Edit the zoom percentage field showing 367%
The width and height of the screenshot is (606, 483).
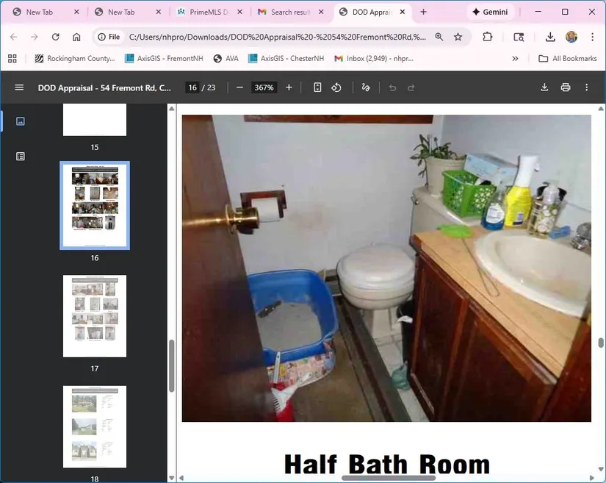click(x=264, y=87)
